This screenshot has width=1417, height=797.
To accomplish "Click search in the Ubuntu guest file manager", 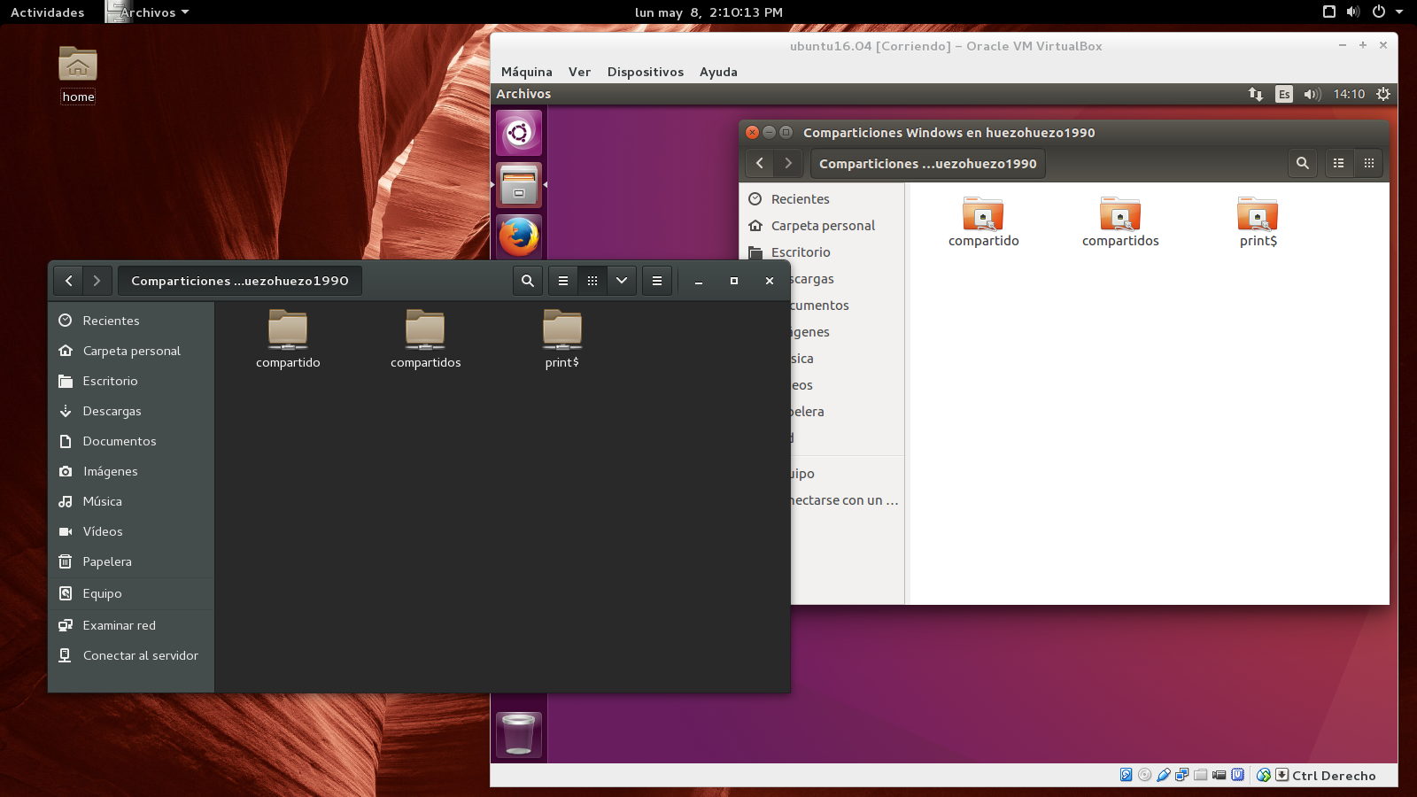I will [1303, 163].
